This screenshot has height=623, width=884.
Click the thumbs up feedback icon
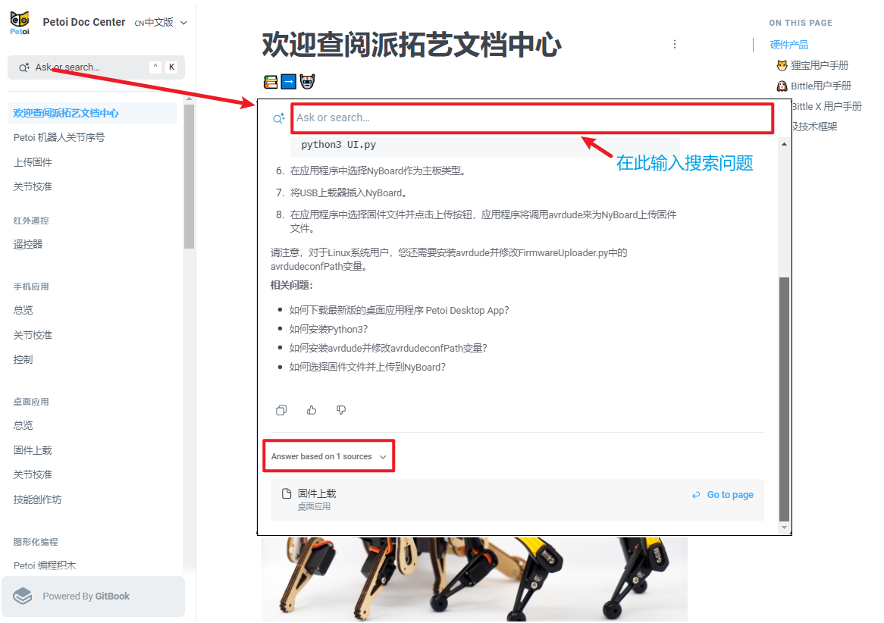[312, 410]
